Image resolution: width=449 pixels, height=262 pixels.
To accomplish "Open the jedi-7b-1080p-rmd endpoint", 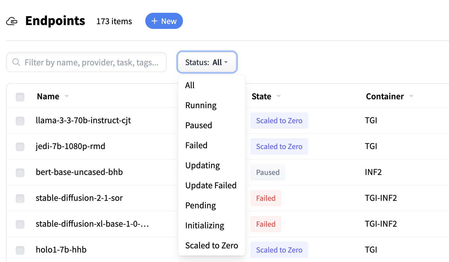I will 71,146.
